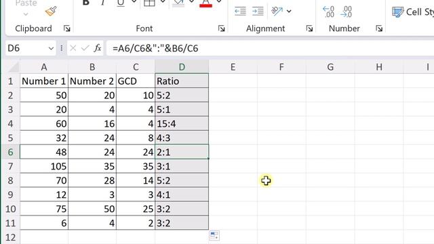
Task: Click the Orientation text rotate icon
Action: tap(277, 12)
